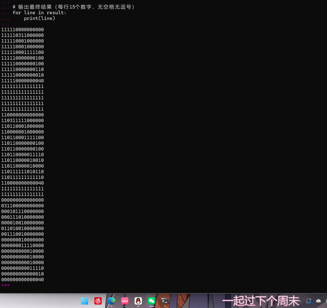This screenshot has width=327, height=308.
Task: Click the desktop lyrics overlay text
Action: [x=261, y=301]
